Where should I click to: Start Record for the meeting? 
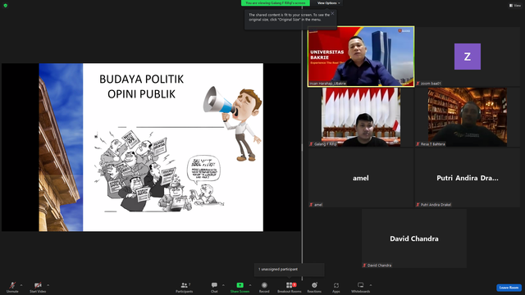point(264,287)
